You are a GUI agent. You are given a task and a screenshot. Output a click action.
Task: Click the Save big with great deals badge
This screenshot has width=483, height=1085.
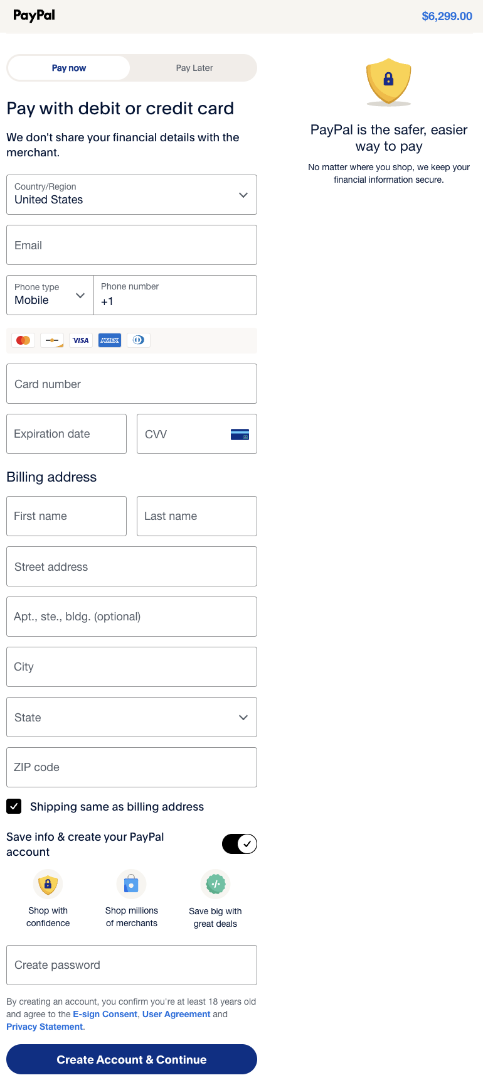pyautogui.click(x=216, y=883)
